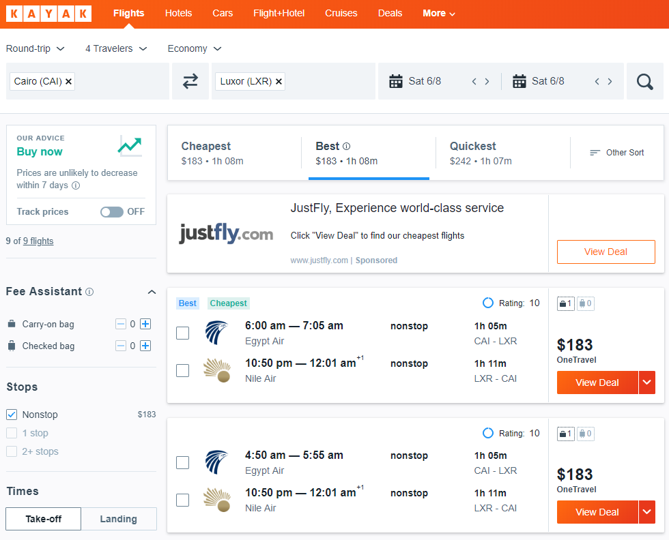Collapse the Fee Assistant section
Screen dimensions: 669x540
[152, 292]
